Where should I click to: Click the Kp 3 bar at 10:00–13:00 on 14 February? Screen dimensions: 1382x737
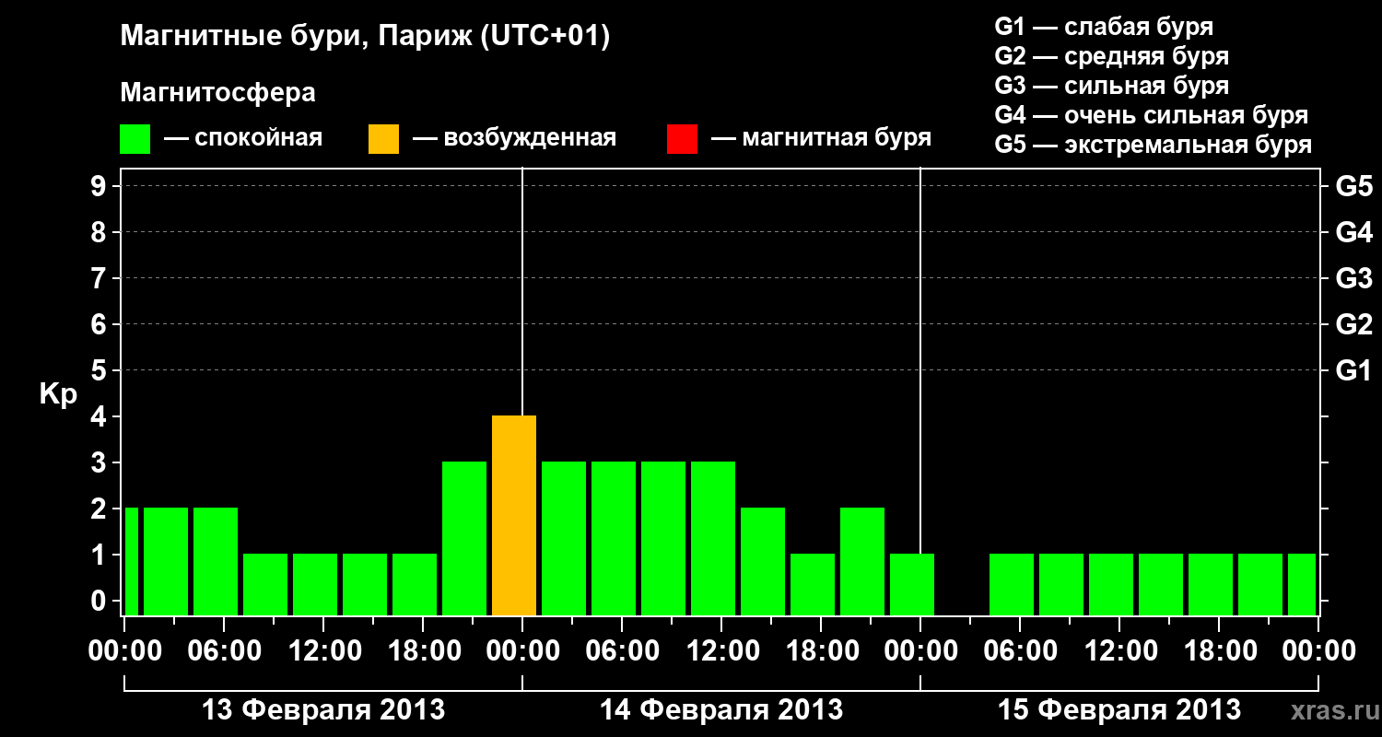713,539
